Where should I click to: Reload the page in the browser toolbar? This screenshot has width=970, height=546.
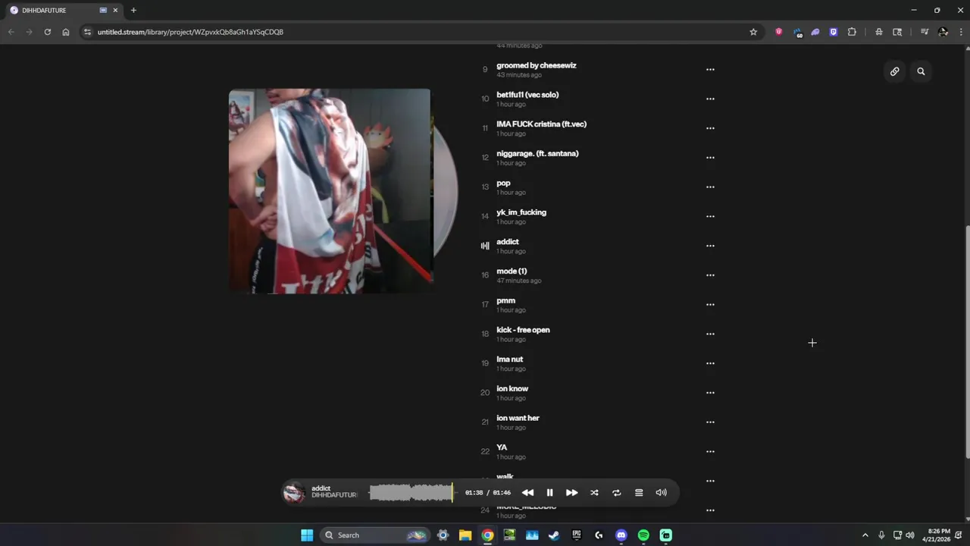(47, 32)
